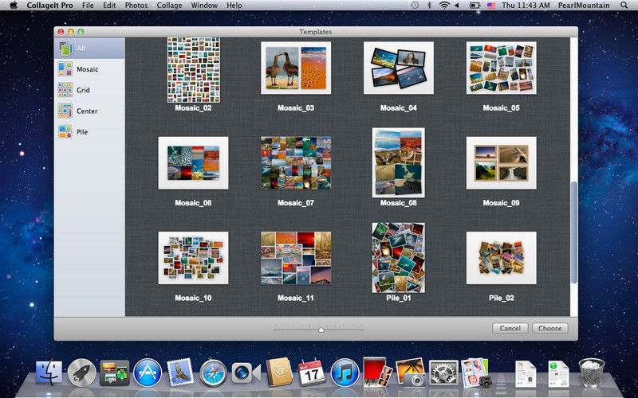Select the Center category icon
Screen dimensions: 638x398
[x=65, y=111]
